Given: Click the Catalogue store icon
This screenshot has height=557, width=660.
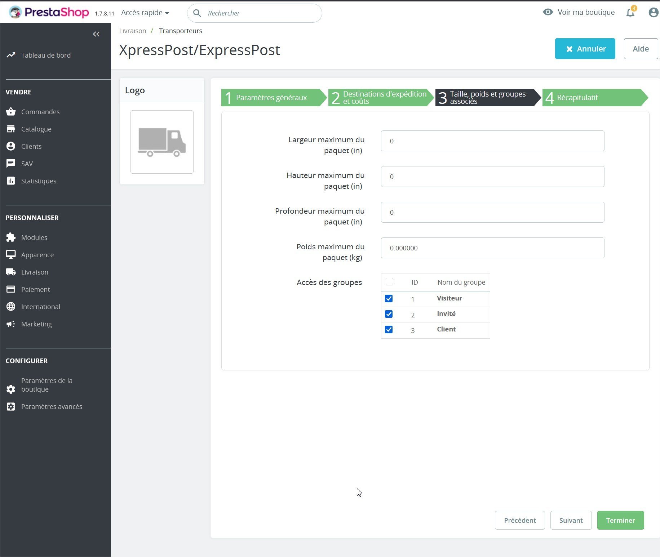Looking at the screenshot, I should click(11, 129).
